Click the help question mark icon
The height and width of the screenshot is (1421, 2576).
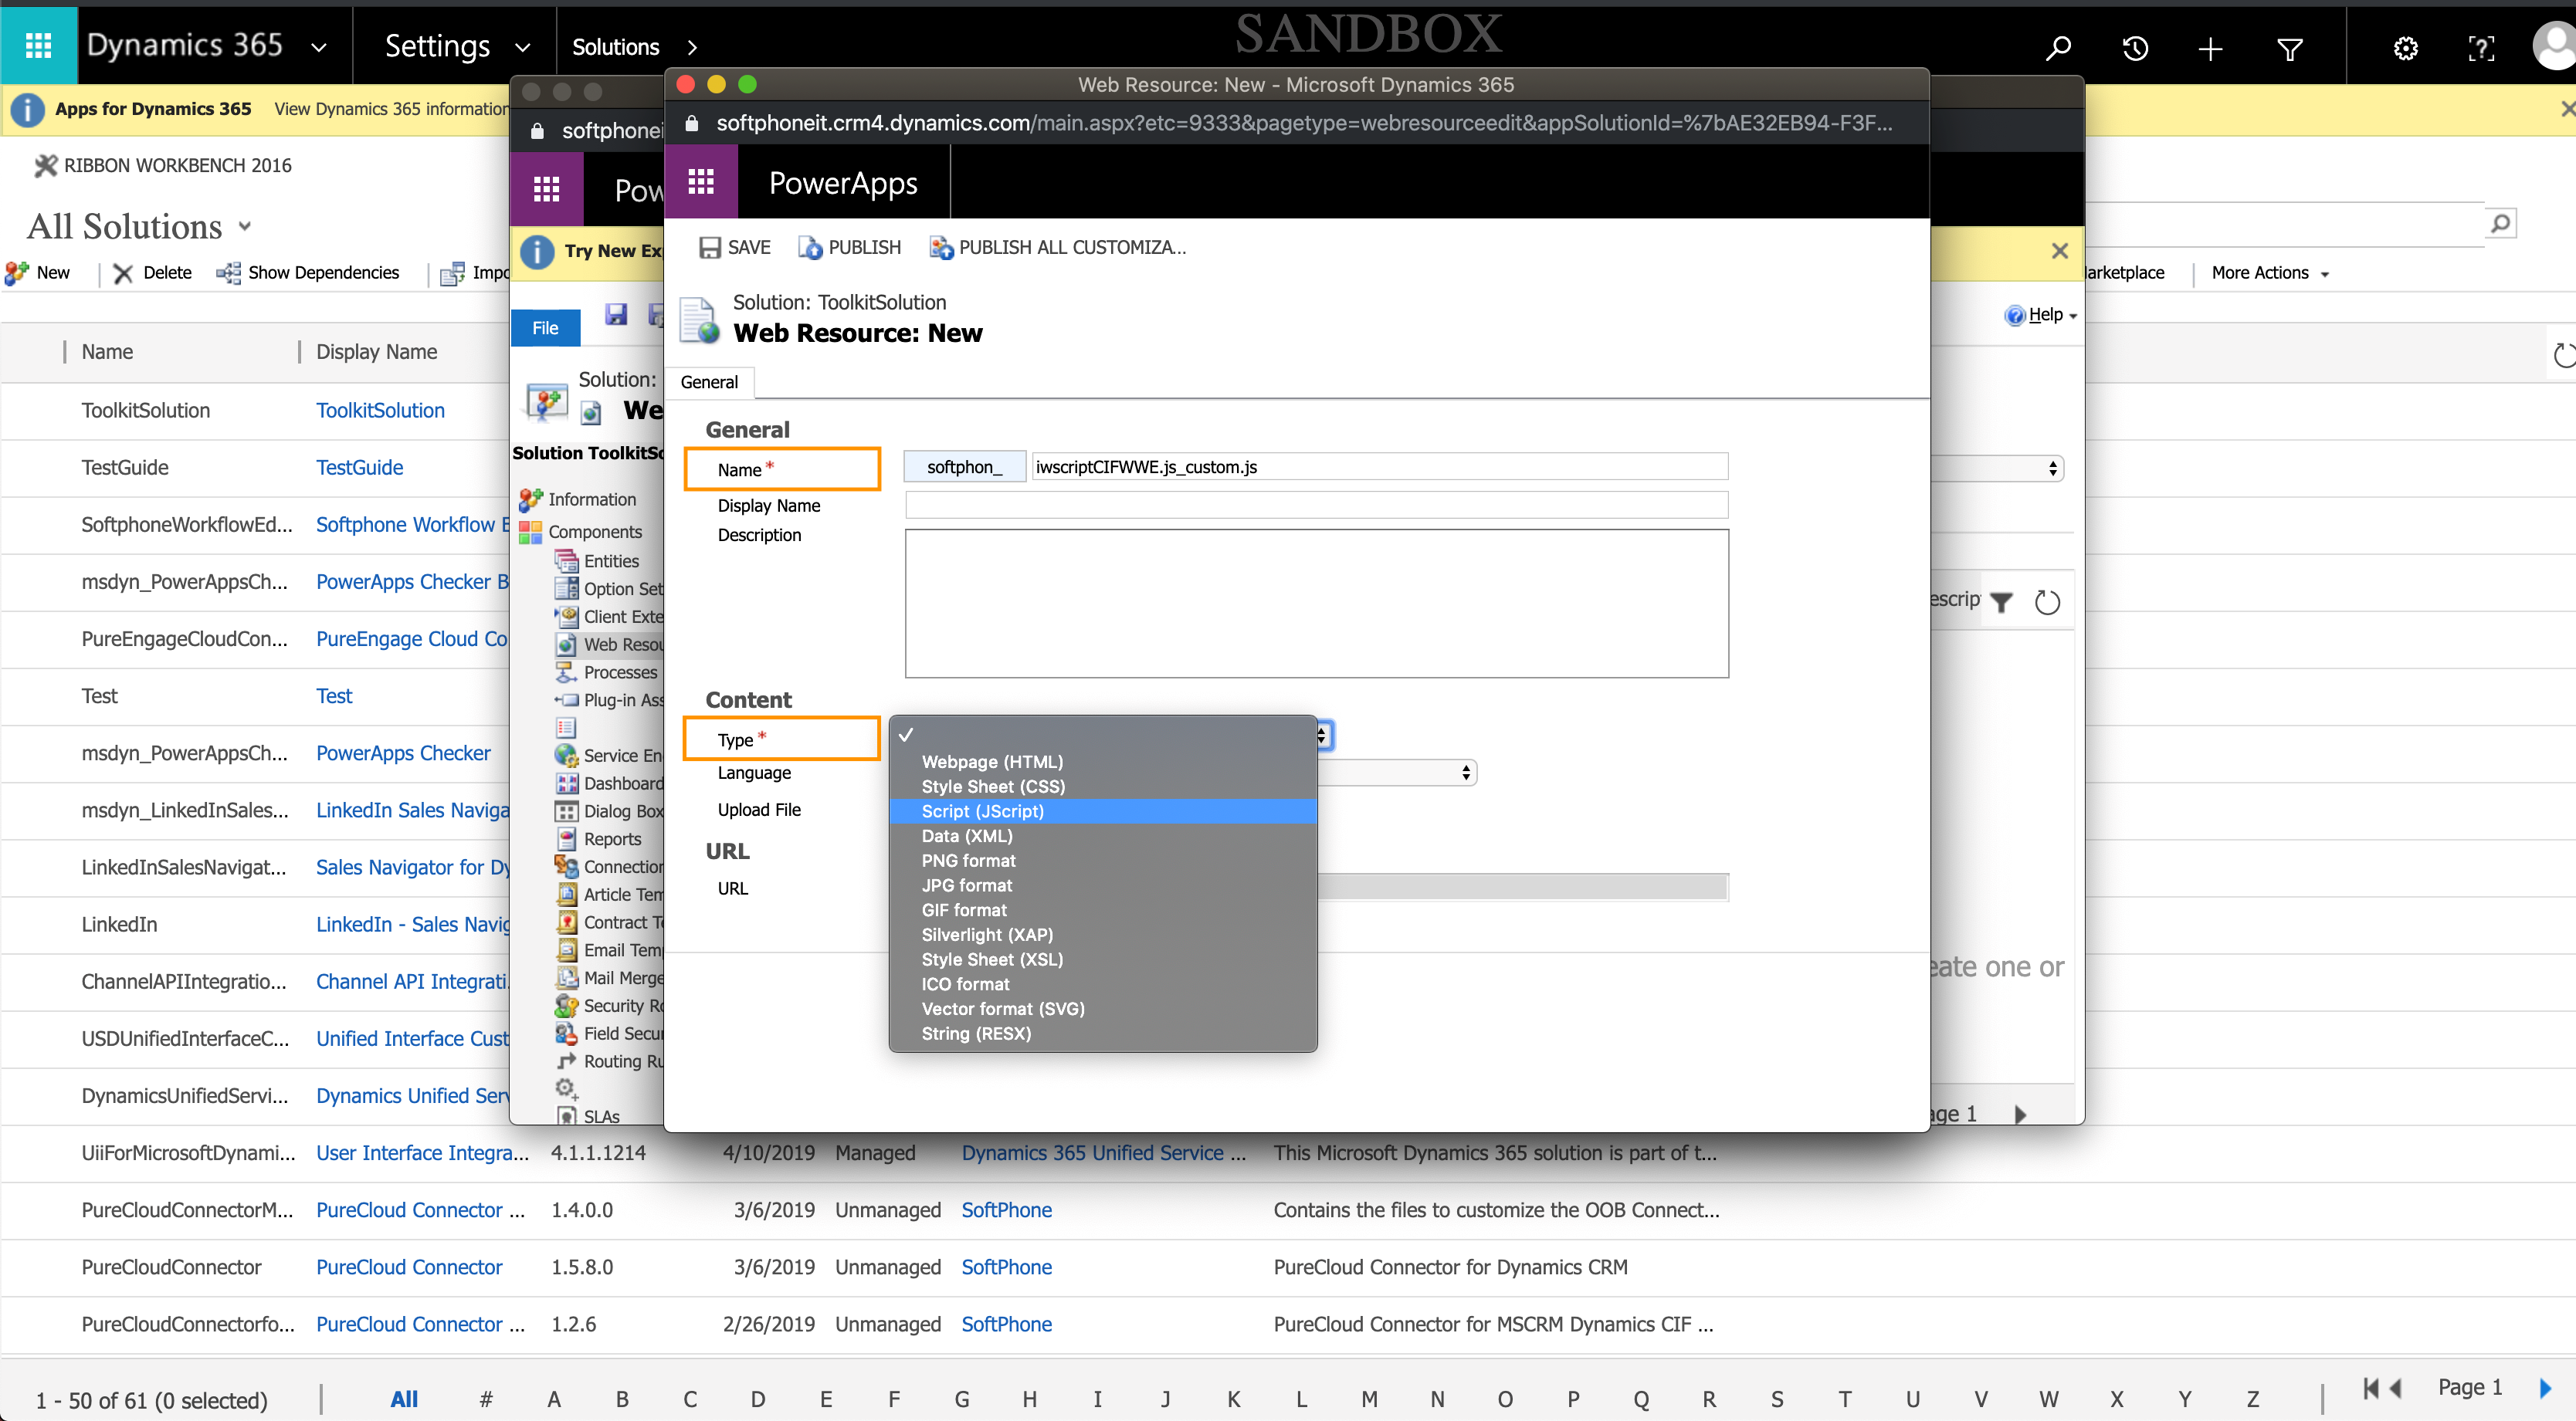pos(2481,47)
